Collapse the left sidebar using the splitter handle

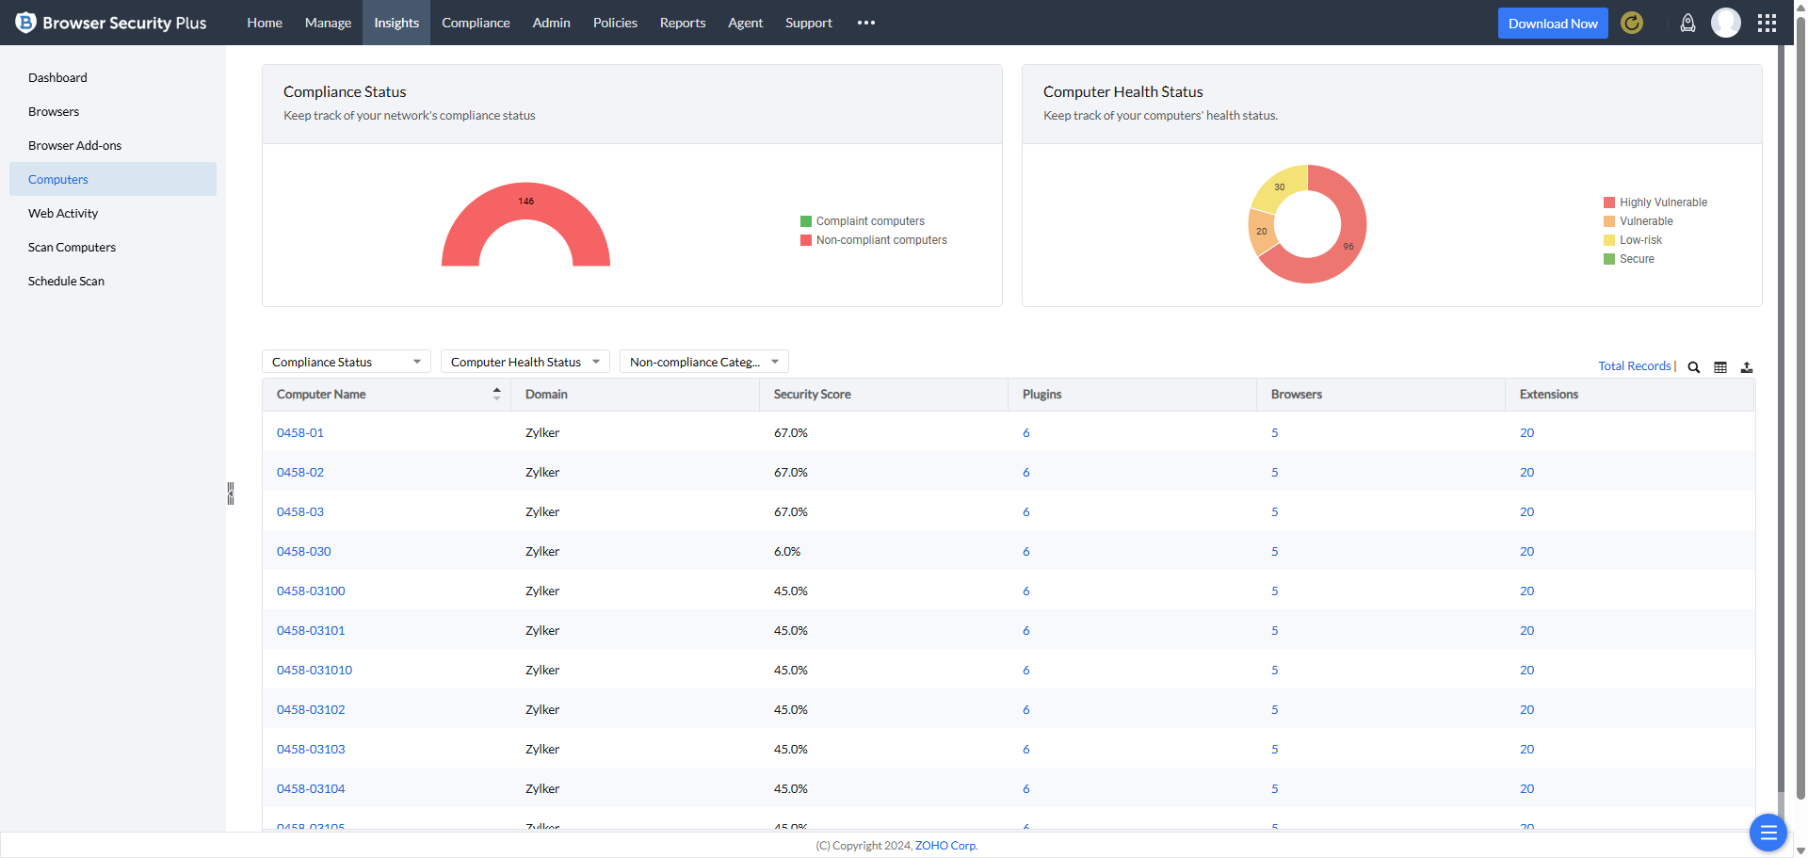[230, 494]
